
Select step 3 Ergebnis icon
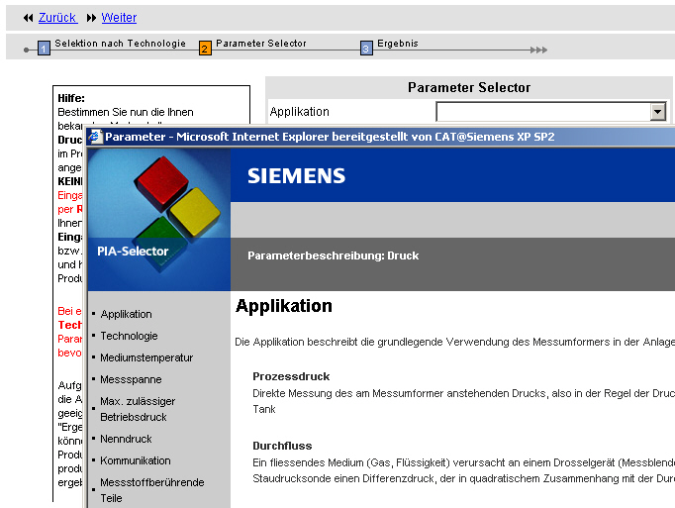pyautogui.click(x=366, y=48)
